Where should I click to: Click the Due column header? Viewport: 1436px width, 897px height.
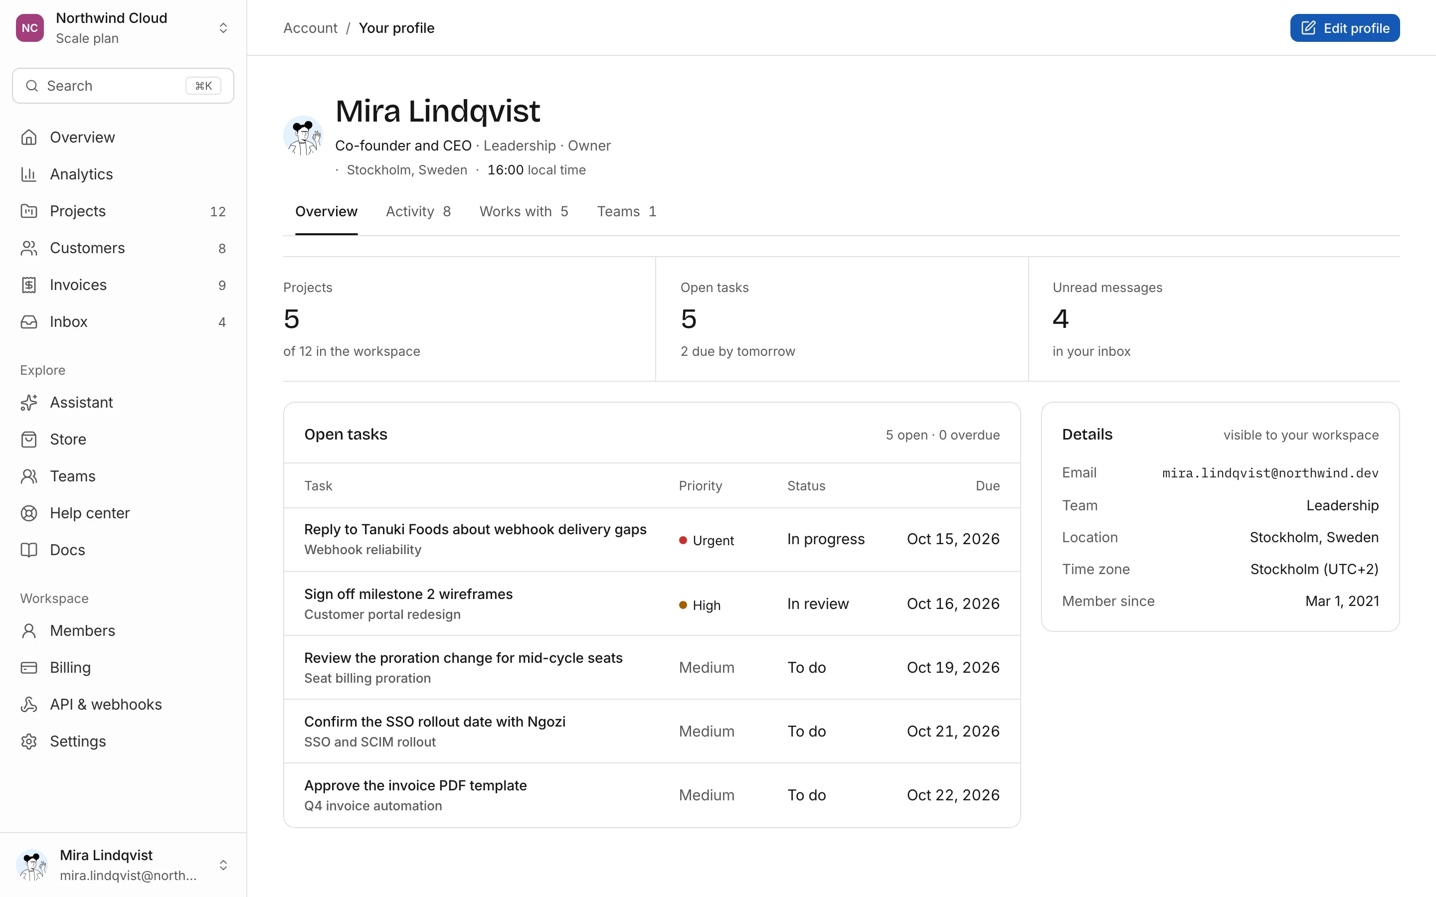point(987,486)
